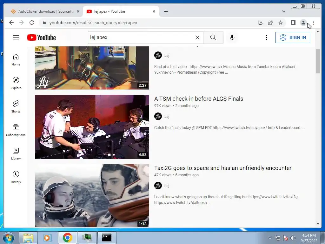
Task: Click the SIGN IN button
Action: pos(293,37)
